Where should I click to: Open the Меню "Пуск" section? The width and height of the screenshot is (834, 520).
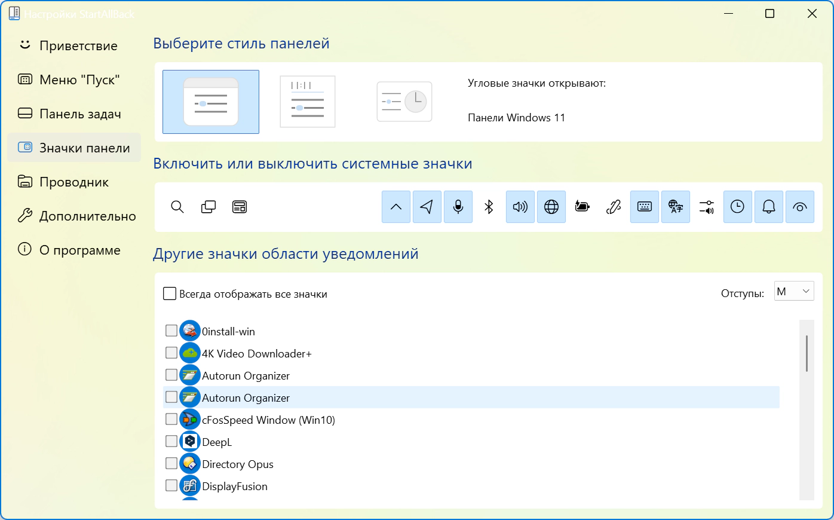74,79
